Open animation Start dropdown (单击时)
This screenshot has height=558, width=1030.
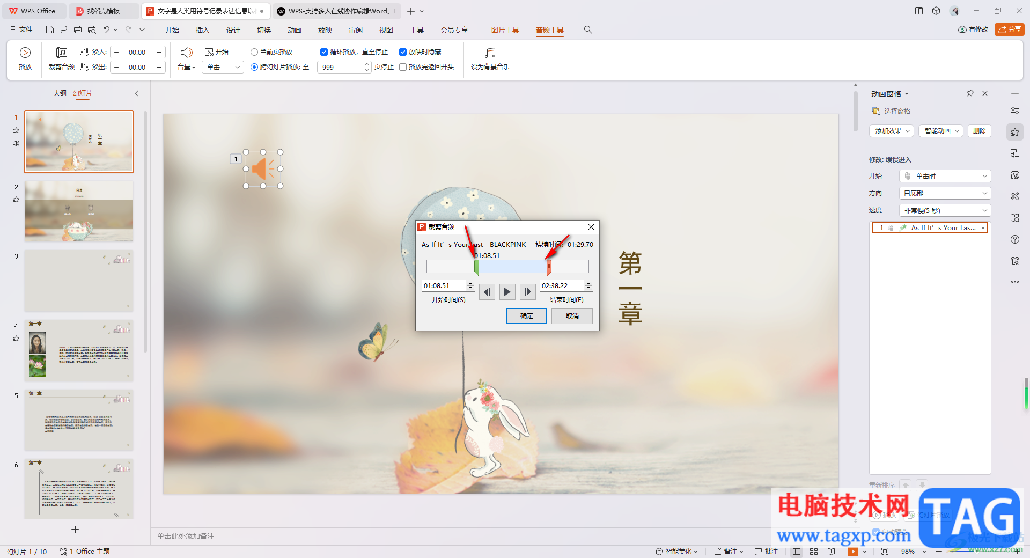coord(945,176)
